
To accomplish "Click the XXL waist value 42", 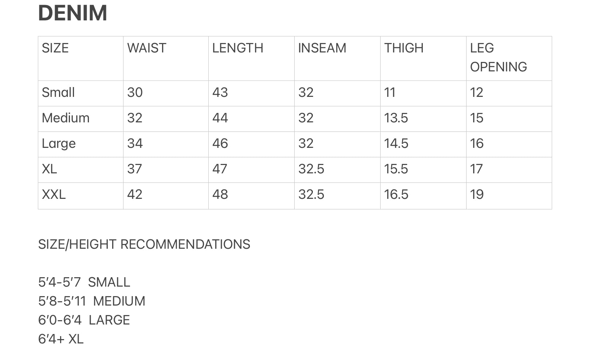I will pos(135,194).
